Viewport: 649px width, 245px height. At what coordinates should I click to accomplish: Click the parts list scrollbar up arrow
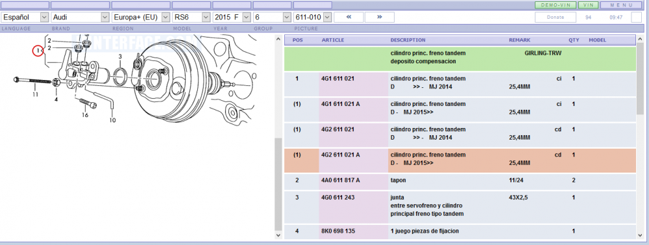(x=641, y=39)
